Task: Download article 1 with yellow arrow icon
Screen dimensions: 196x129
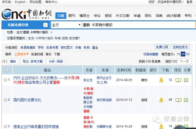Action: pyautogui.click(x=161, y=80)
